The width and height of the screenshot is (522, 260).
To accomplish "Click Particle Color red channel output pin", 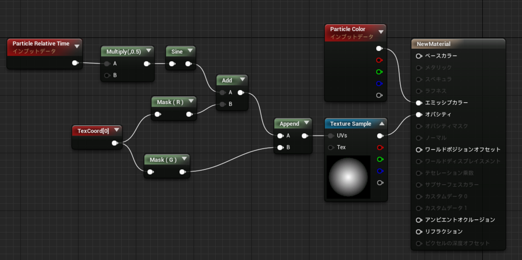I will coord(379,60).
